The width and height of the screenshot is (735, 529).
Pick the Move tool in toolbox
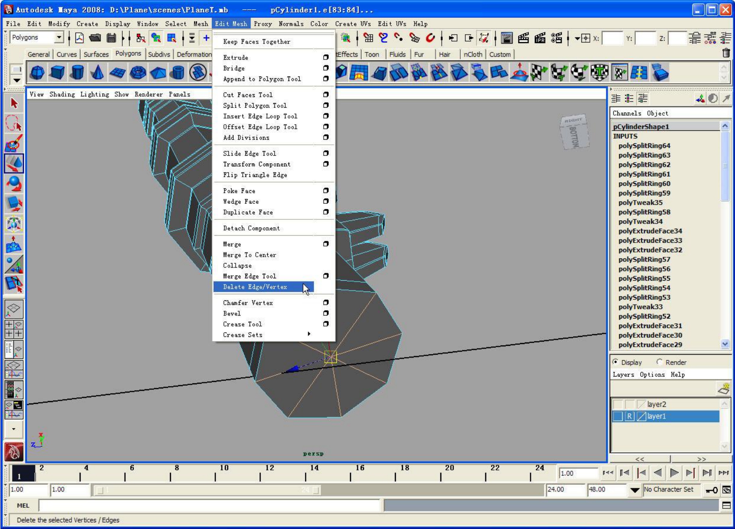tap(14, 164)
